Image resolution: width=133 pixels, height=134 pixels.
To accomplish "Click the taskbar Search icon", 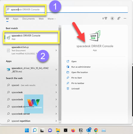I will [x=35, y=130].
